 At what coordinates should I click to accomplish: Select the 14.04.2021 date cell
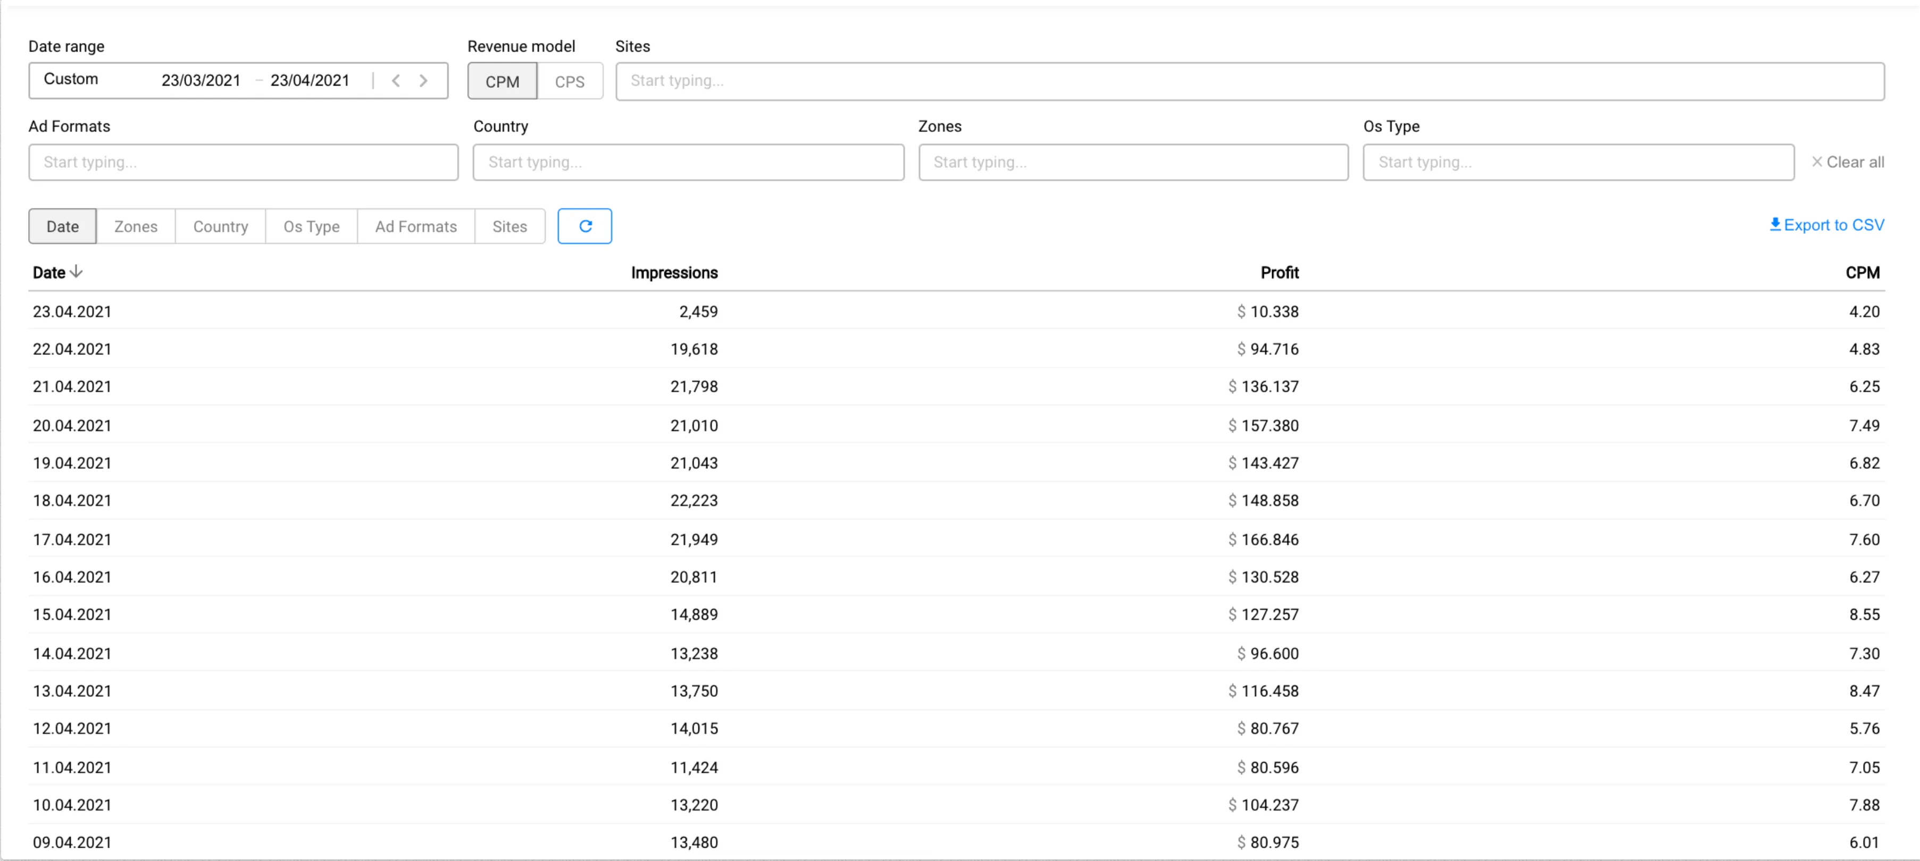pos(72,653)
